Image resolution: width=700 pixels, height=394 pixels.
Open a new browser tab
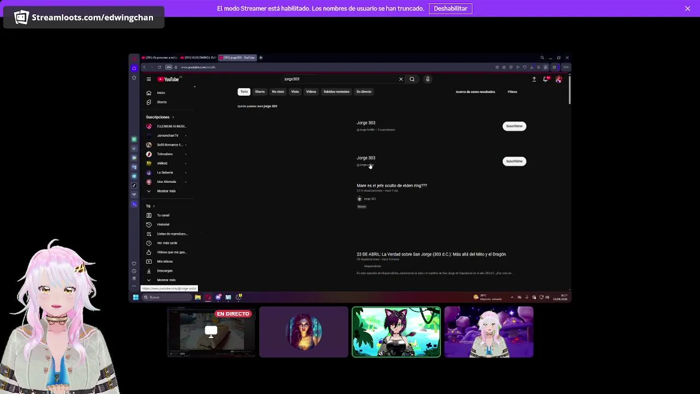point(261,57)
